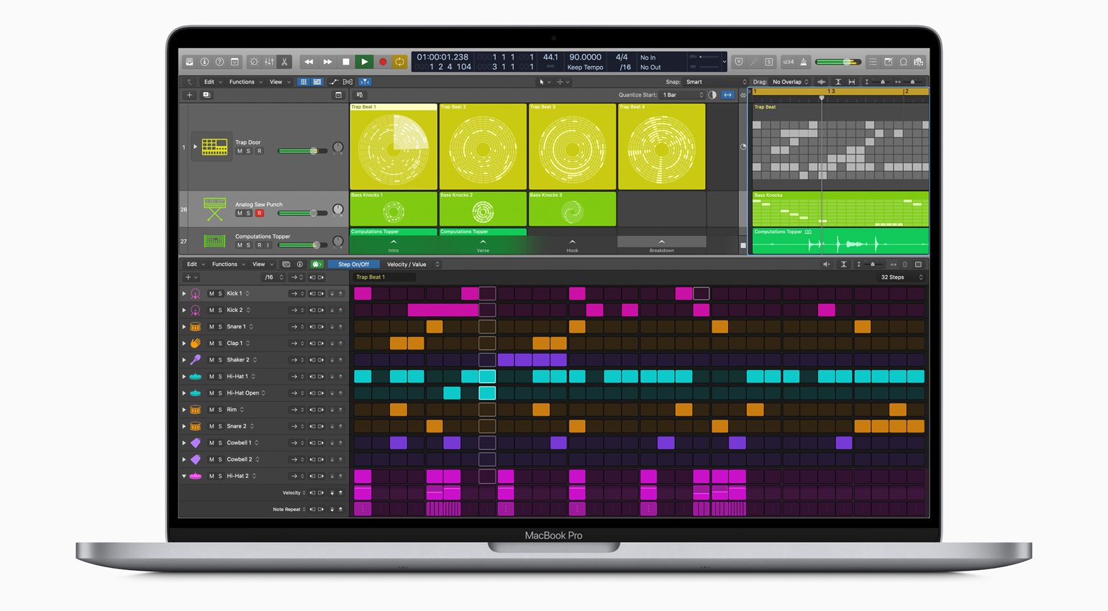The height and width of the screenshot is (611, 1108).
Task: Mute the Trap Door track
Action: point(240,151)
